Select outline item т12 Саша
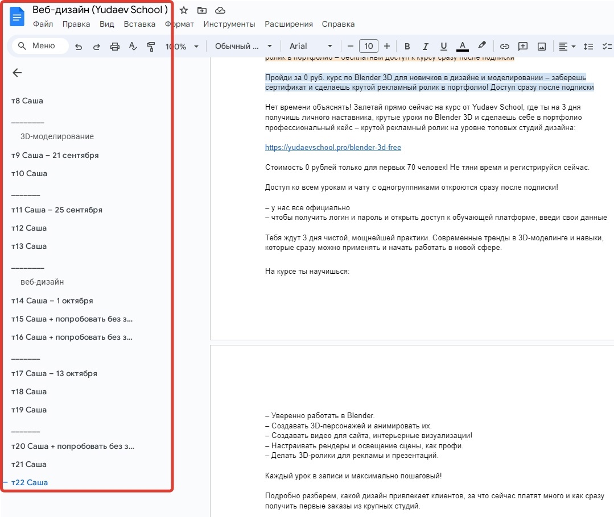 coord(29,228)
